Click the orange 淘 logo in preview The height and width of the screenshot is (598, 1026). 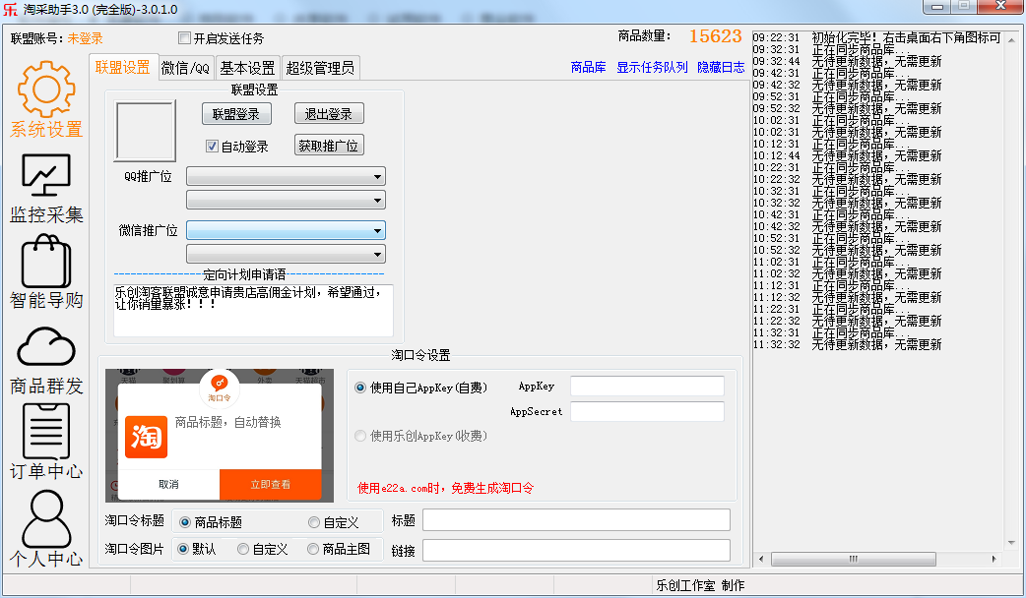click(x=146, y=438)
